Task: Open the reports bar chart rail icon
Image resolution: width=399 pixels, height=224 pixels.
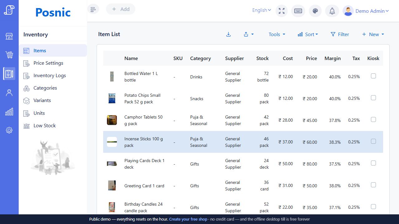Action: [9, 112]
